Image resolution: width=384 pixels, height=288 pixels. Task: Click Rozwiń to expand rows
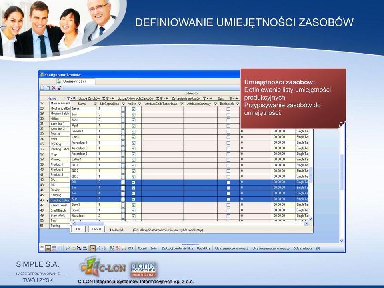[x=142, y=248]
